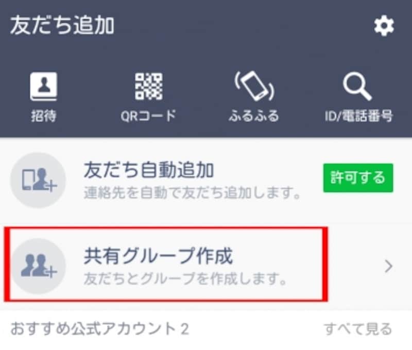The height and width of the screenshot is (350, 412).
Task: Open the QRコード scanner icon
Action: (x=148, y=86)
